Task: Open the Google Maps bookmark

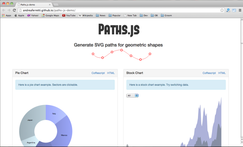Action: (50, 15)
